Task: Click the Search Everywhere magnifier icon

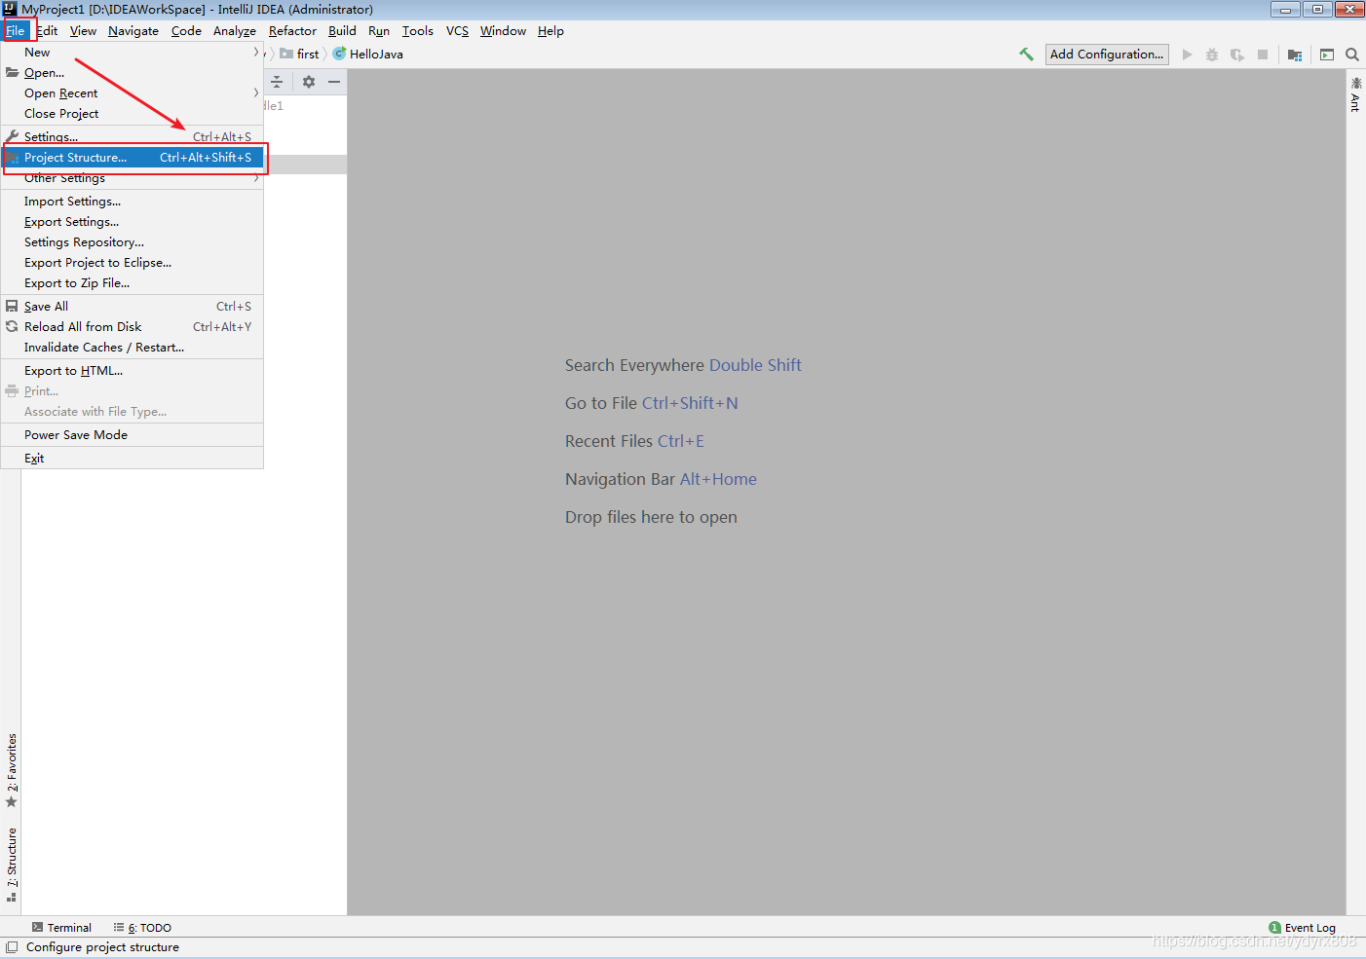Action: point(1352,55)
